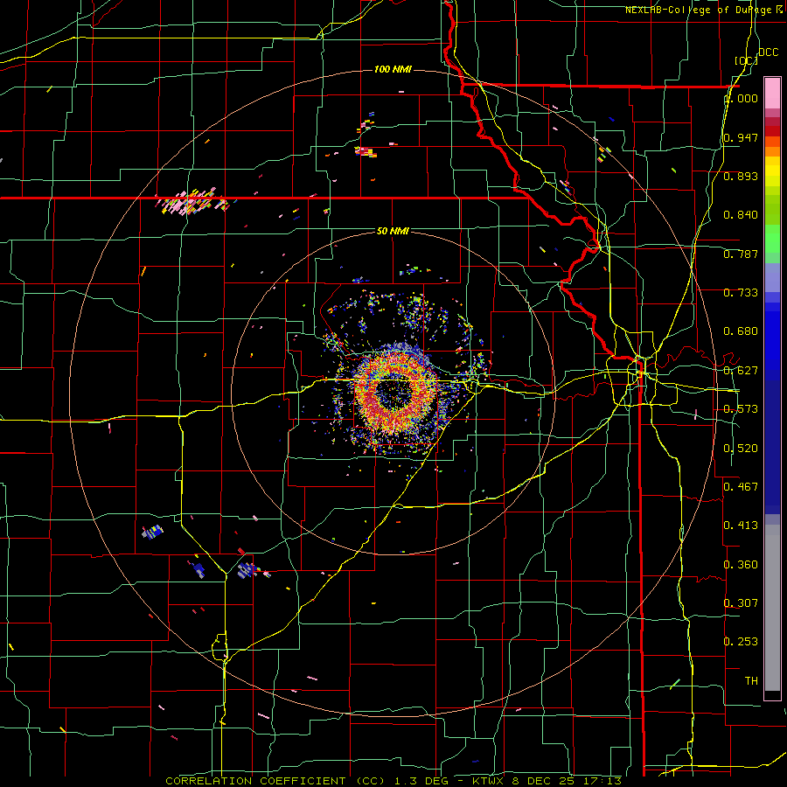Click the 0.573 scale value
This screenshot has width=787, height=787.
pos(741,409)
